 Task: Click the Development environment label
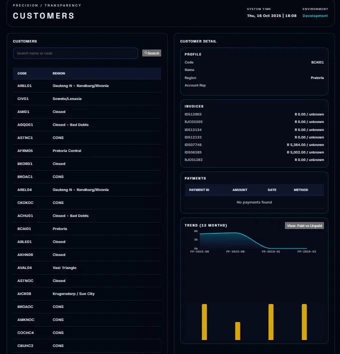click(315, 16)
